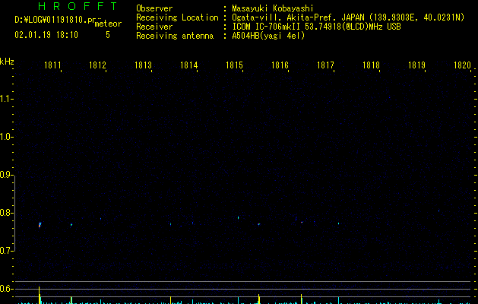Click the tallest yellow intensity spike before 1811
478x304 pixels.
[x=40, y=295]
